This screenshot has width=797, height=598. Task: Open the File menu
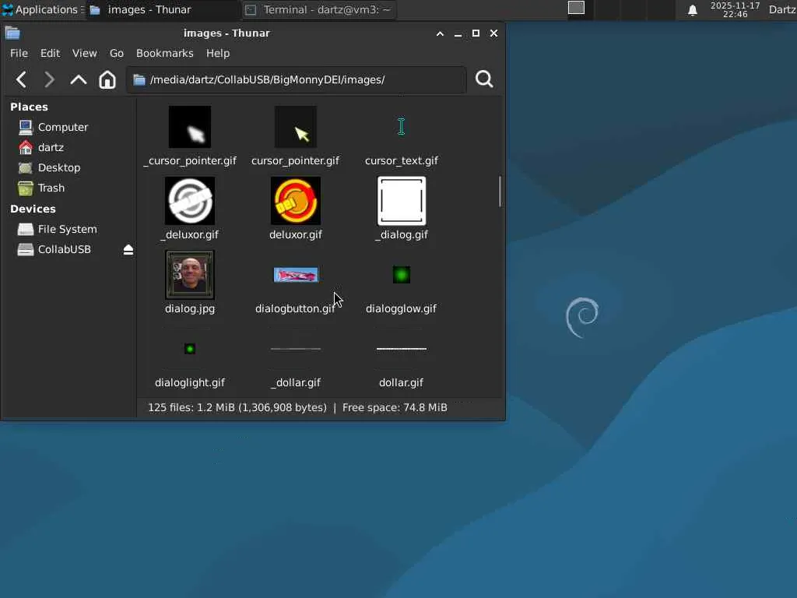tap(19, 54)
